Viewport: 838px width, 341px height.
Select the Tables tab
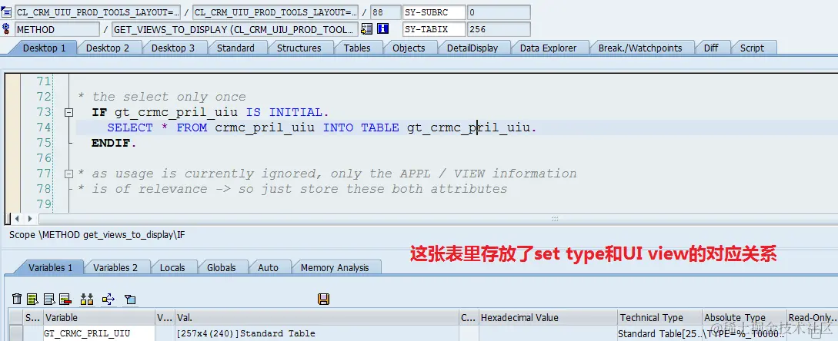click(x=357, y=48)
